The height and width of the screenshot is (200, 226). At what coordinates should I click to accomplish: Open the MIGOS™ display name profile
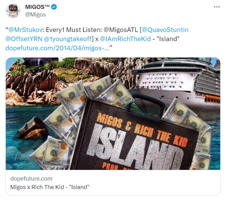click(37, 7)
